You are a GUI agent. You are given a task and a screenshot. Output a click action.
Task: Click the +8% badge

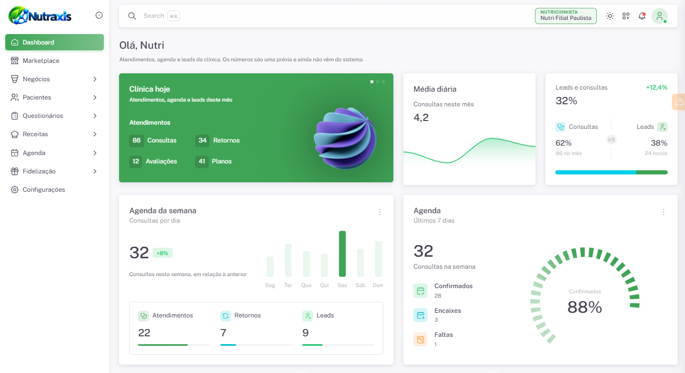pyautogui.click(x=163, y=253)
